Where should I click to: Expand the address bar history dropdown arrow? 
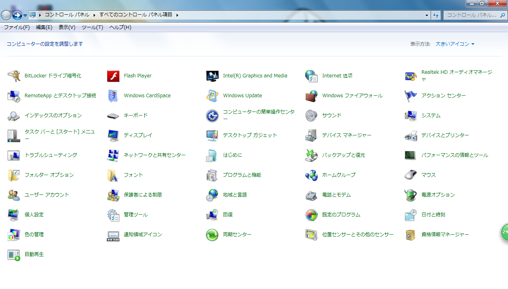tap(427, 15)
